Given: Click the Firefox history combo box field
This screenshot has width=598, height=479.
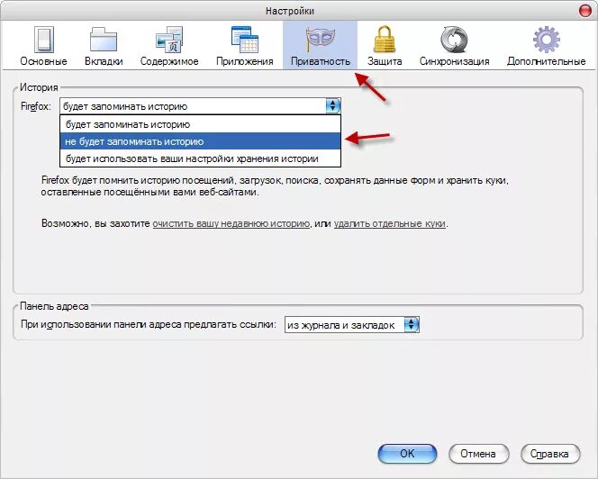Looking at the screenshot, I should (200, 106).
